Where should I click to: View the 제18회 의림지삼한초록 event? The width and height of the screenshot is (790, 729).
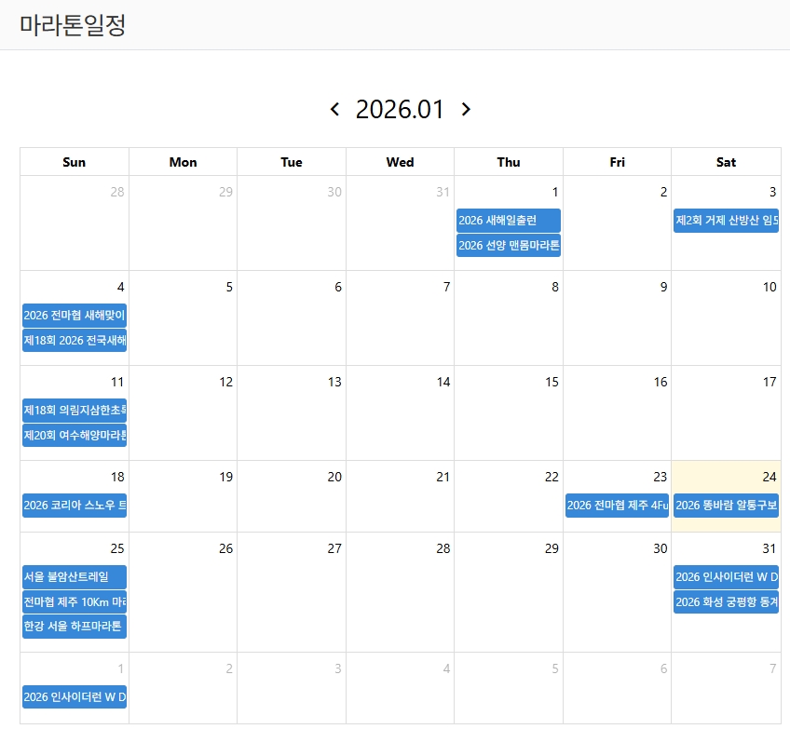coord(75,411)
